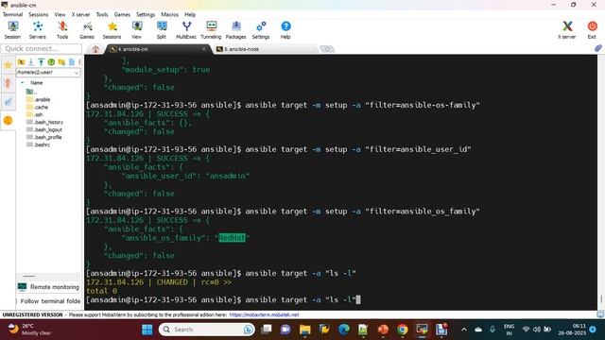
Task: Open a new terminal tab button
Action: (327, 49)
